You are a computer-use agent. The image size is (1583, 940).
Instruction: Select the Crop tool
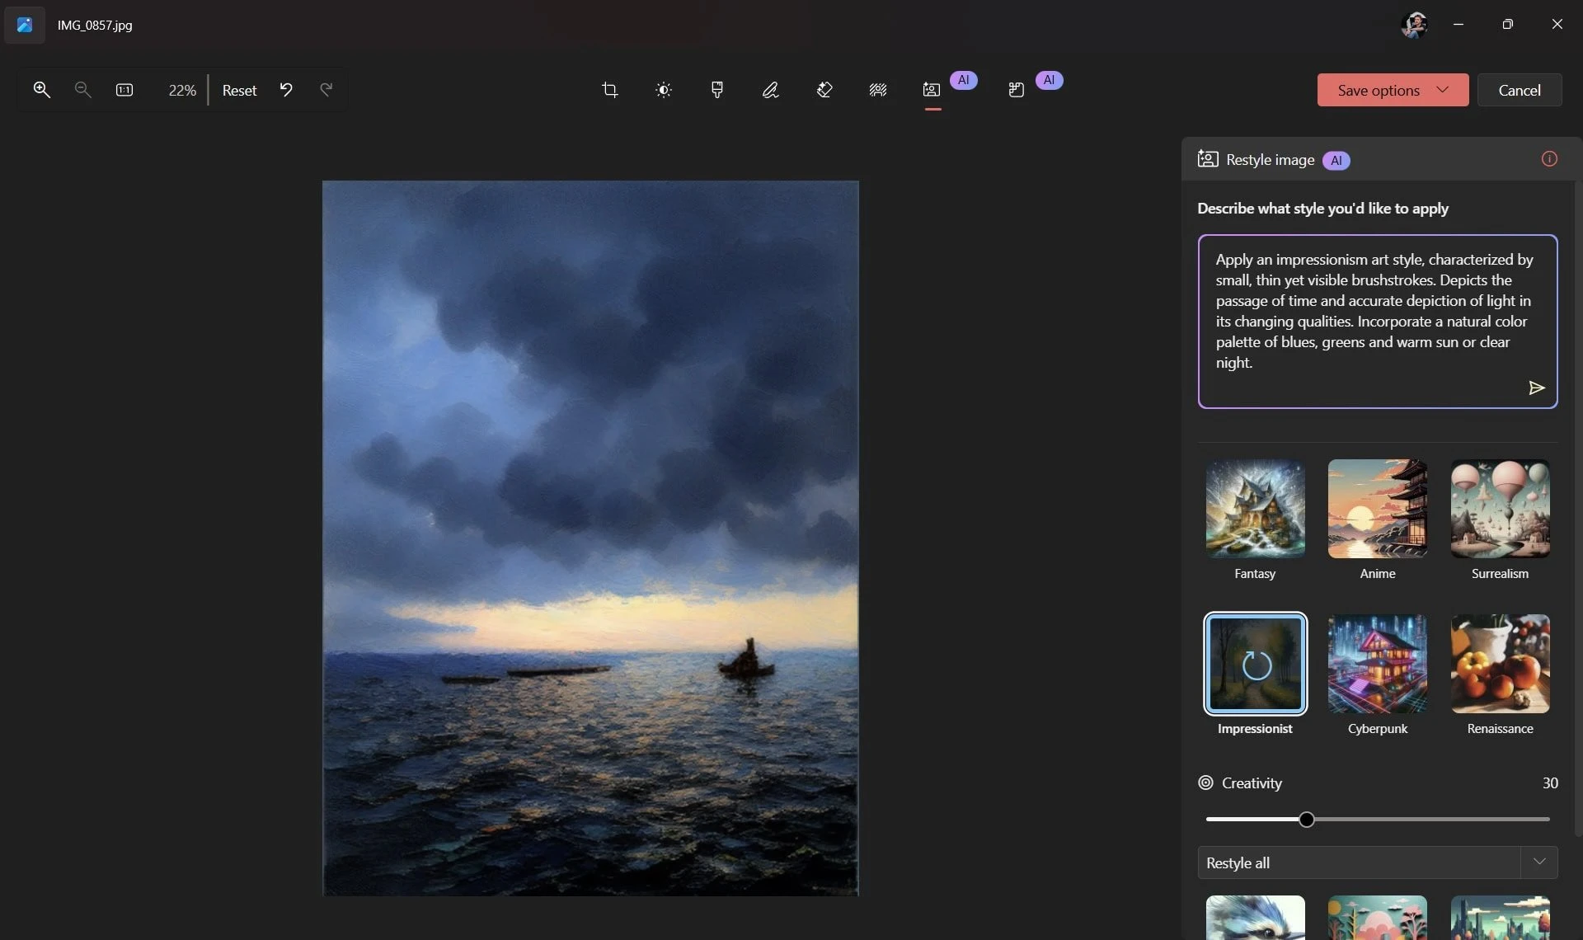coord(610,90)
